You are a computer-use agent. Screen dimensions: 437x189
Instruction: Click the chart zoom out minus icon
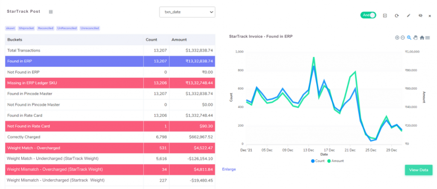[x=403, y=38]
